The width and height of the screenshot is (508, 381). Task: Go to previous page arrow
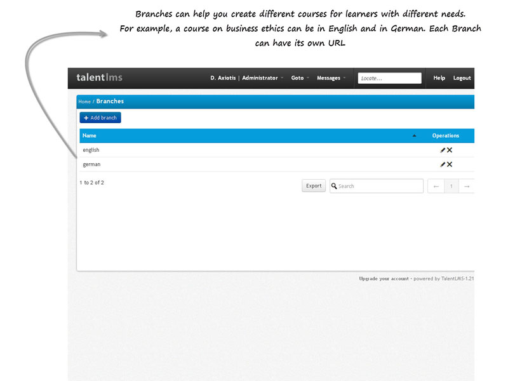[x=436, y=186]
